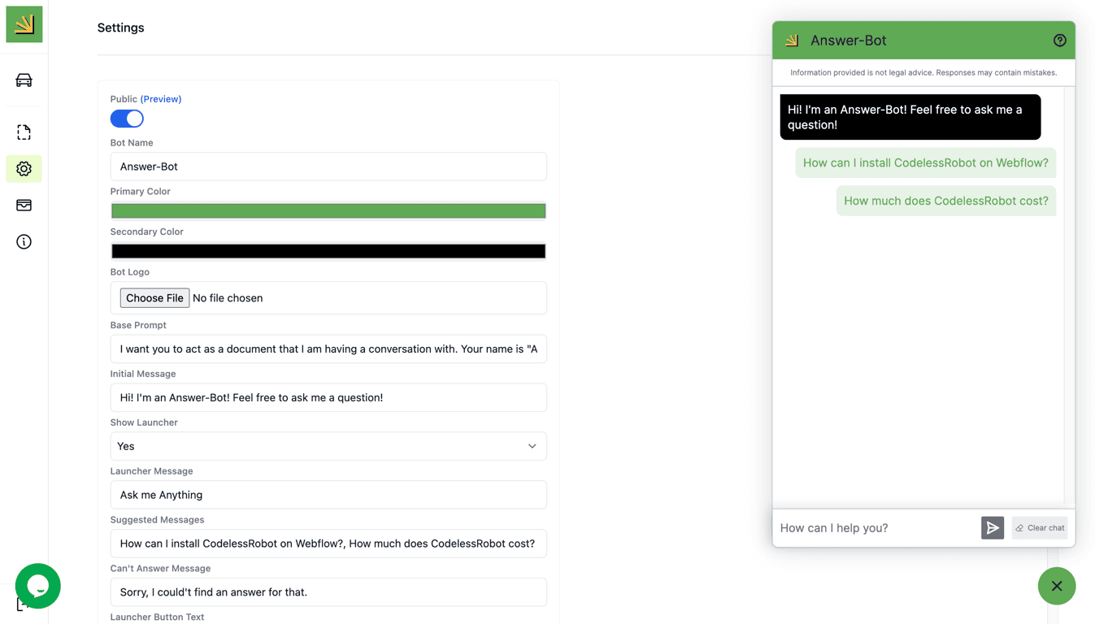Pick the black Secondary Color swatch
Viewport: 1095px width, 624px height.
328,250
